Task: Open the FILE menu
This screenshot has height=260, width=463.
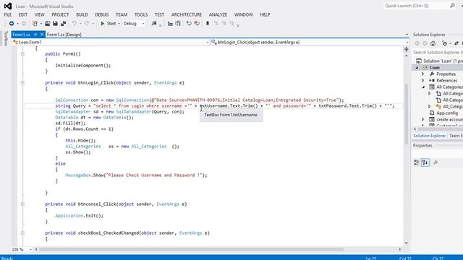Action: click(x=8, y=14)
